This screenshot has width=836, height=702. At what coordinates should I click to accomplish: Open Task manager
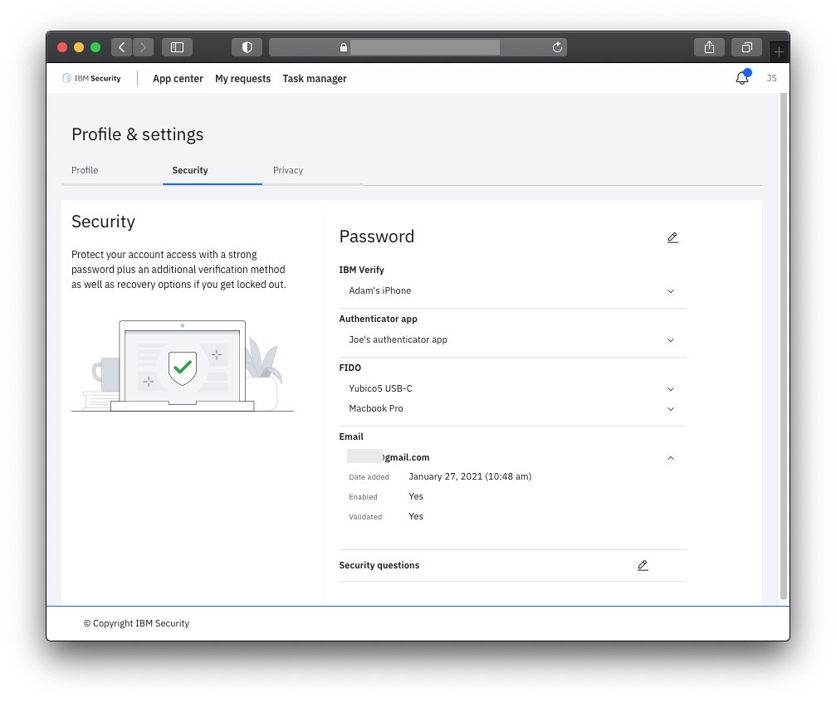pos(315,78)
